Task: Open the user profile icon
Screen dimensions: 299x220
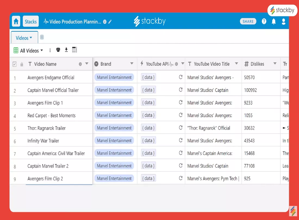Action: coord(284,21)
